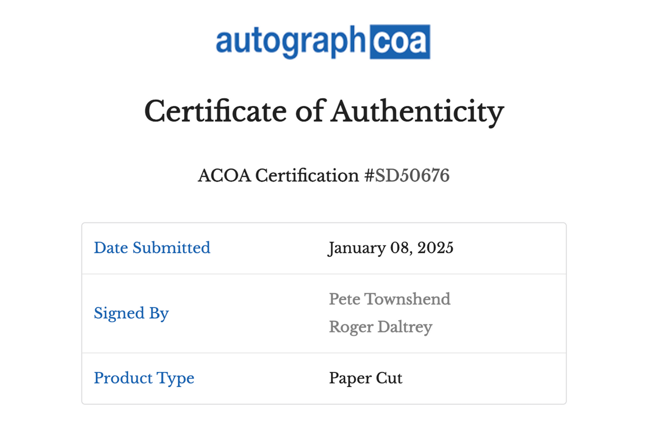Screen dimensions: 647x430
Task: Open the Roger Daltrey link
Action: (x=381, y=327)
